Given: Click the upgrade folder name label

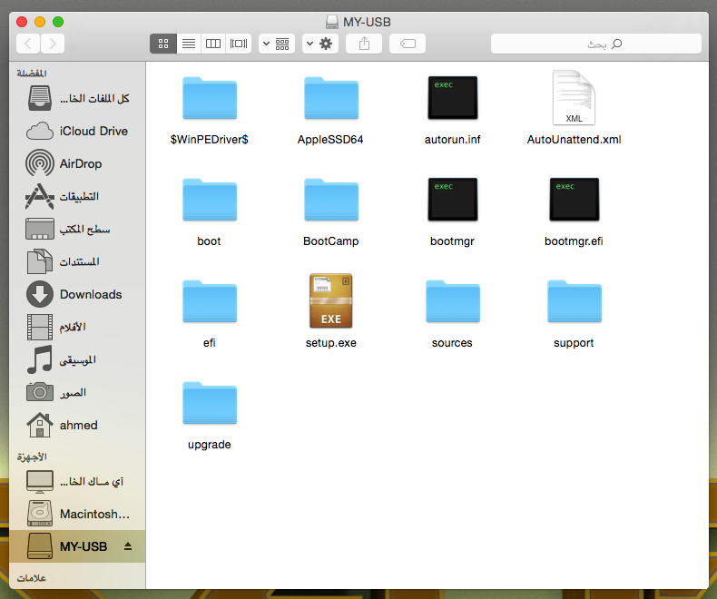Looking at the screenshot, I should click(210, 445).
